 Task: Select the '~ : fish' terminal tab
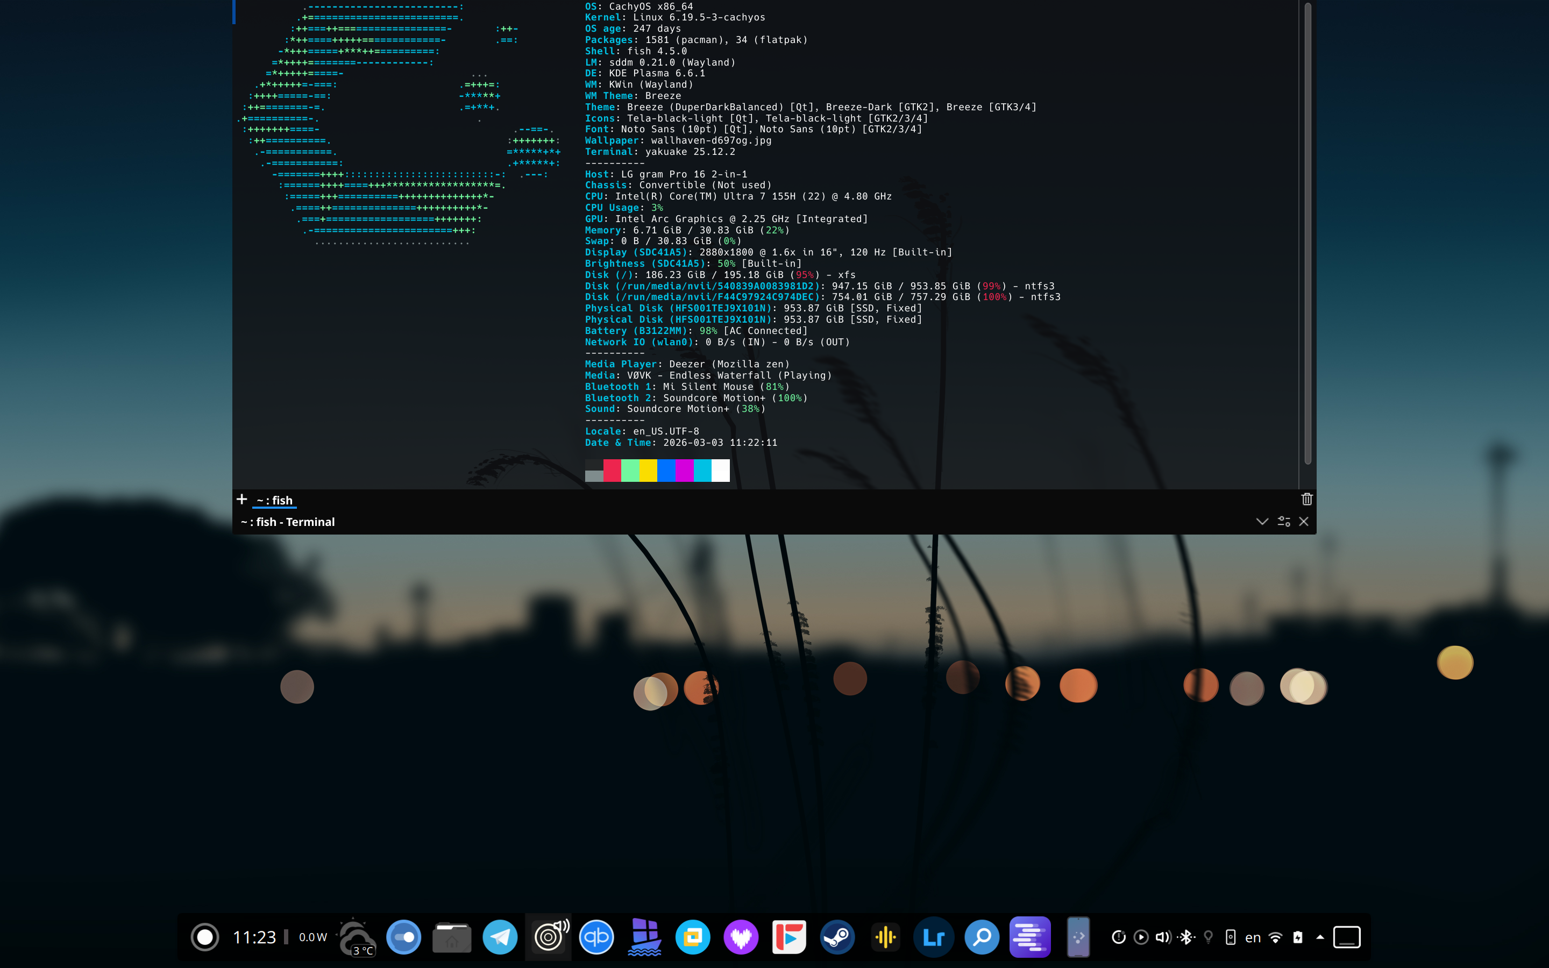(275, 500)
